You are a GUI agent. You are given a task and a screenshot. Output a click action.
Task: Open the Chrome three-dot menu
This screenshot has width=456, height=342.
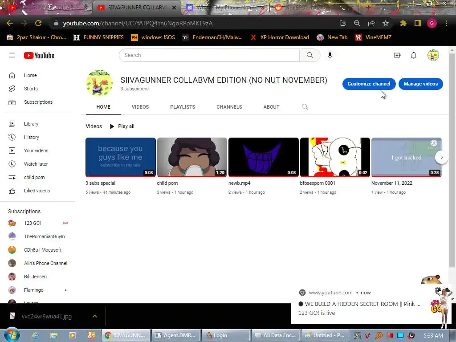coord(446,23)
